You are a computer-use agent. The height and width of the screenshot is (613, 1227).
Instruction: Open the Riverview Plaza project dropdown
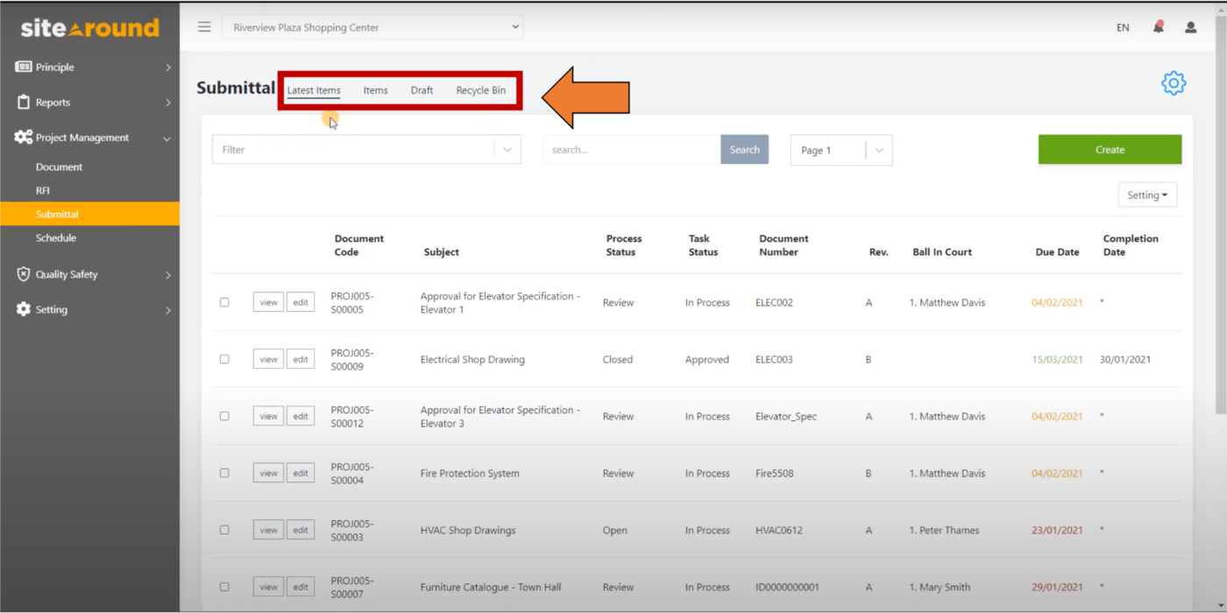pyautogui.click(x=372, y=27)
